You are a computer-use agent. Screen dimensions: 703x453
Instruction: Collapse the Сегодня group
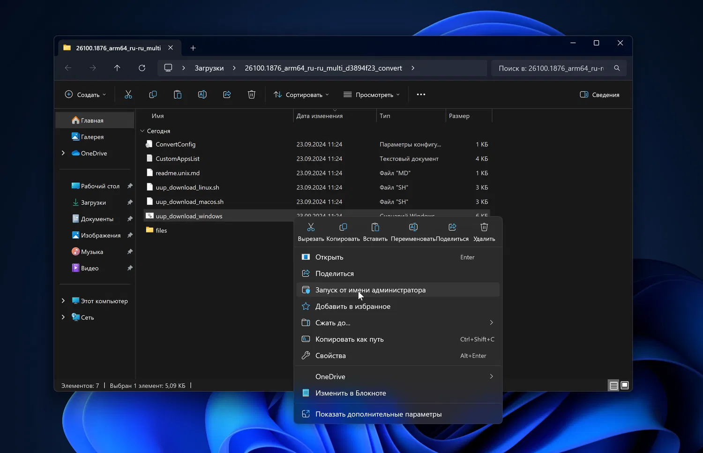pos(142,131)
